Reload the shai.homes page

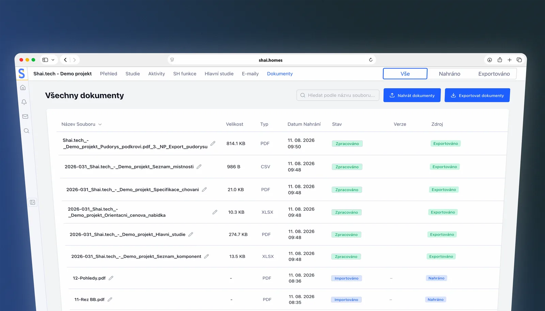(371, 60)
